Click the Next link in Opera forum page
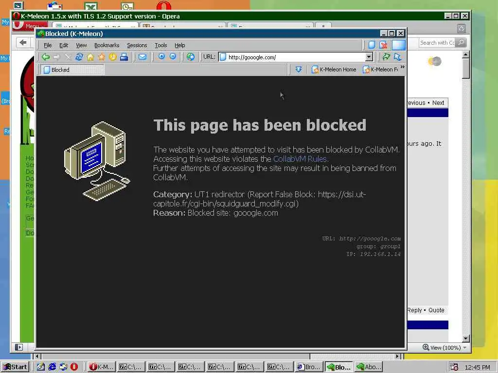The image size is (498, 373). [438, 103]
